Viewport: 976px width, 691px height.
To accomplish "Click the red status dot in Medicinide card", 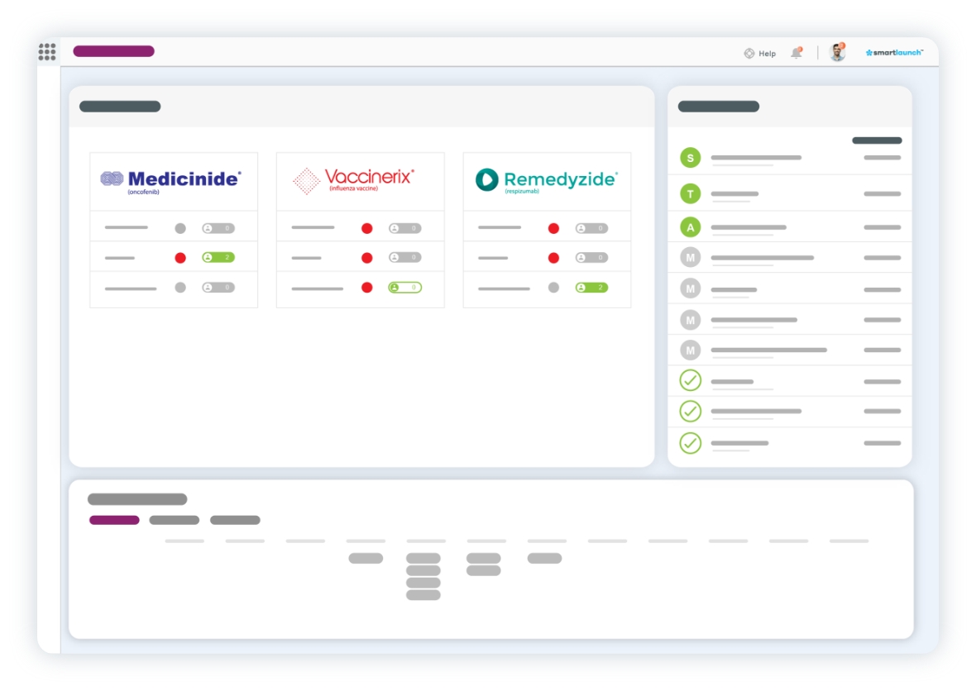I will 180,258.
